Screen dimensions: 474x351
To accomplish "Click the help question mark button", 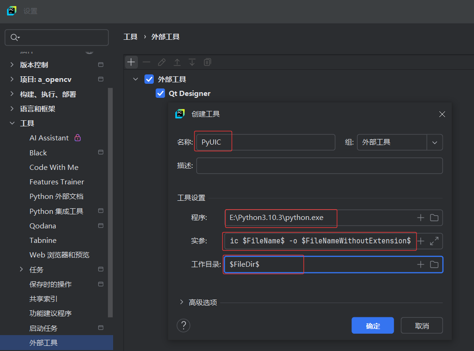I will (x=184, y=326).
